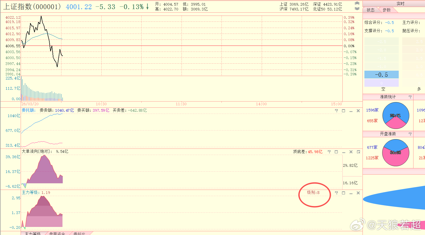The width and height of the screenshot is (425, 235).
Task: Click the double up-chevron collapse icon
Action: tap(357, 3)
